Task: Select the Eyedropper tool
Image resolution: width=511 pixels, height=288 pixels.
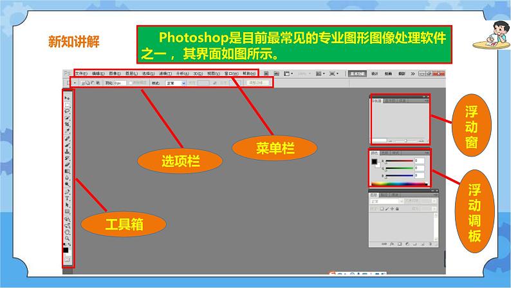Action: (x=67, y=131)
